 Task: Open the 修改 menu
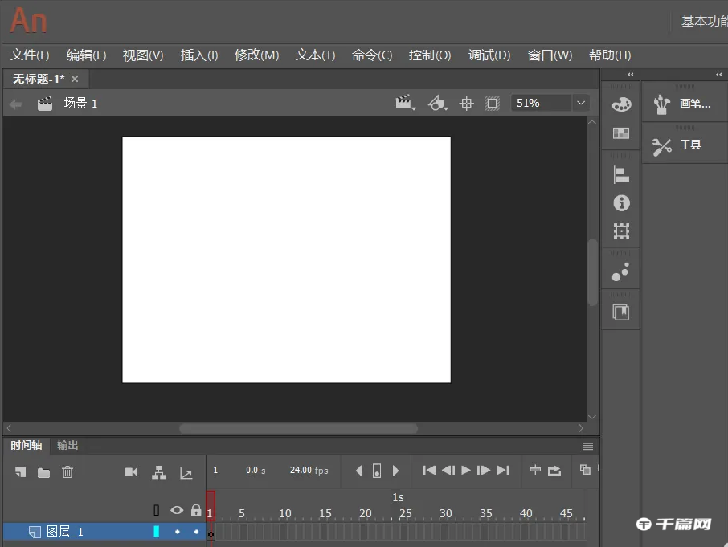pos(256,55)
